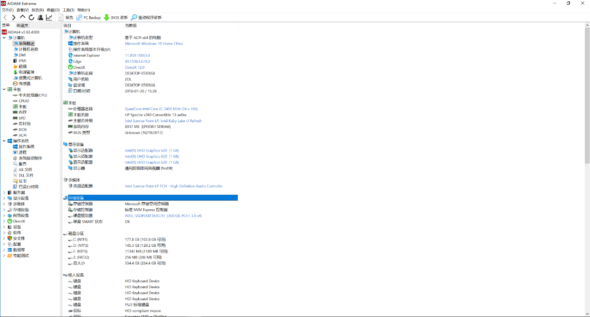The height and width of the screenshot is (317, 590).
Task: Open the 芯片组 chipset tree item
Action: coord(21,124)
